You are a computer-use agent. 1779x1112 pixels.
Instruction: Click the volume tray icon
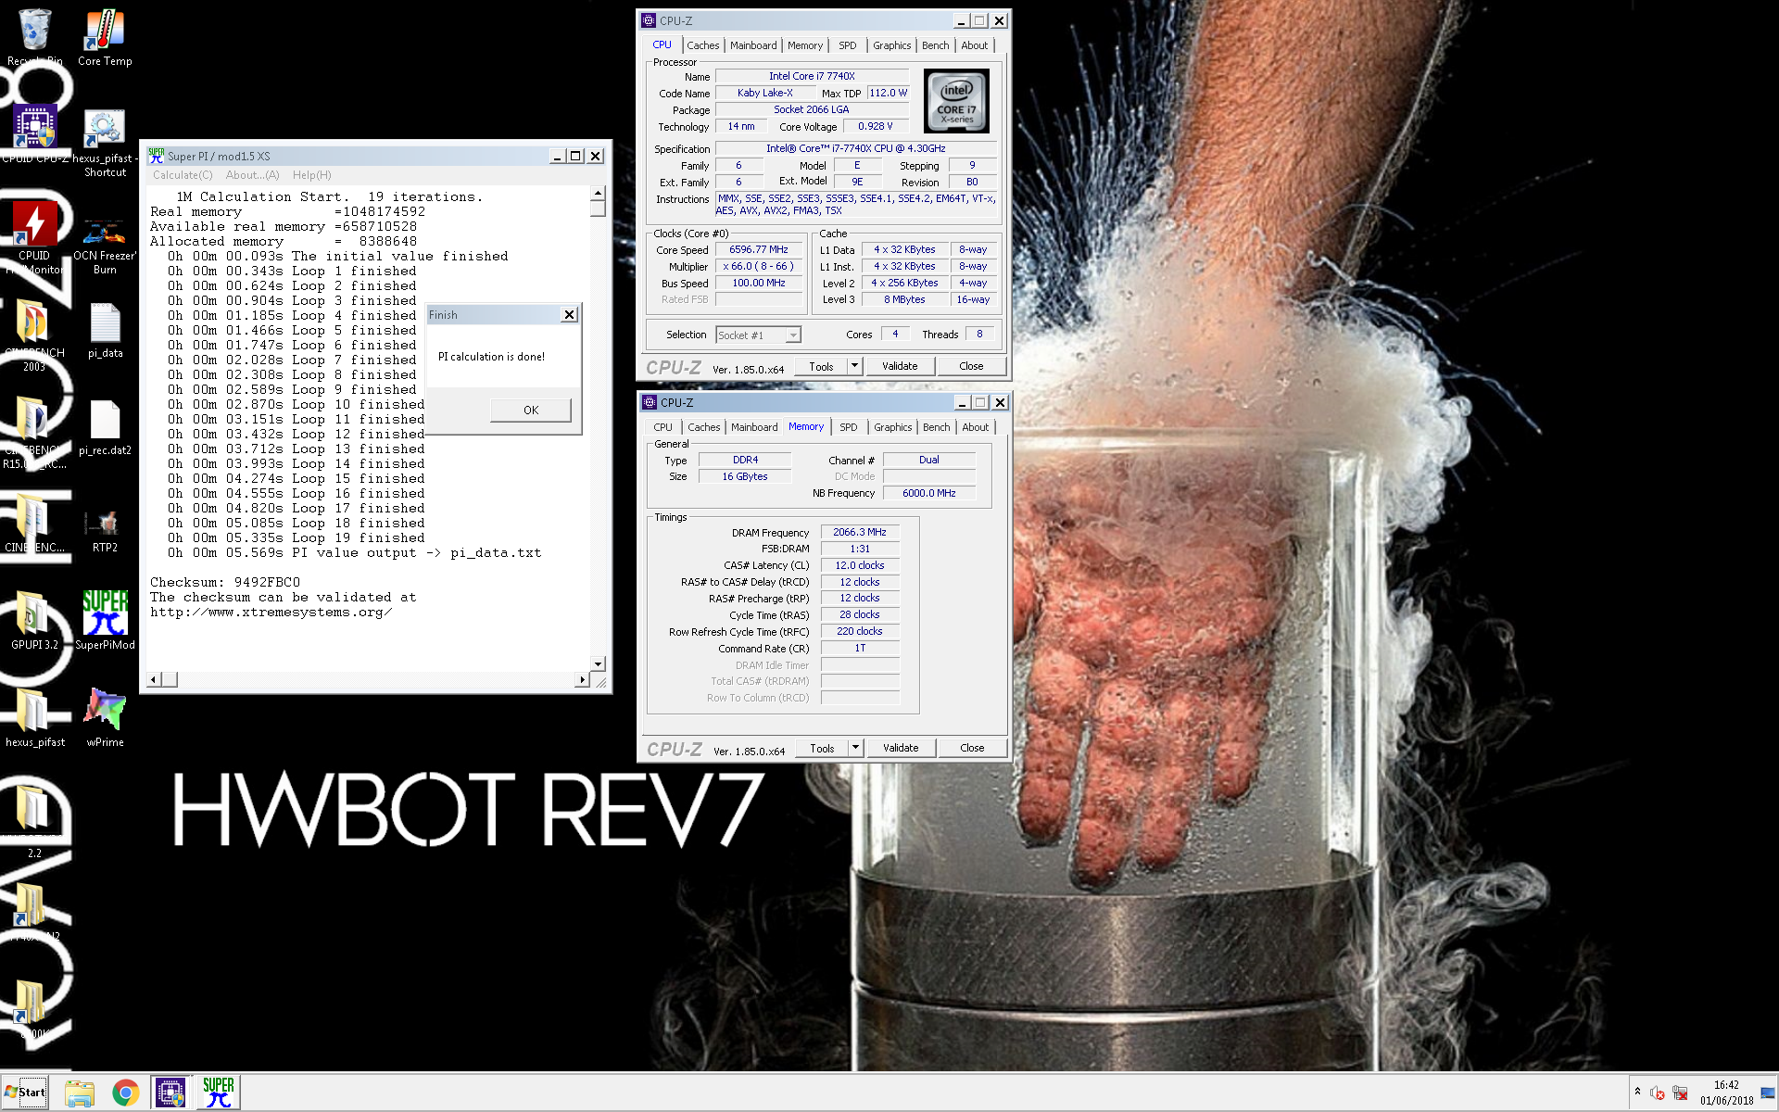(1658, 1093)
